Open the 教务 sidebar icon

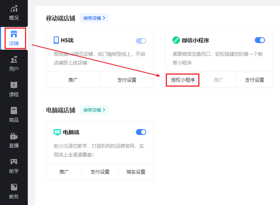[14, 187]
